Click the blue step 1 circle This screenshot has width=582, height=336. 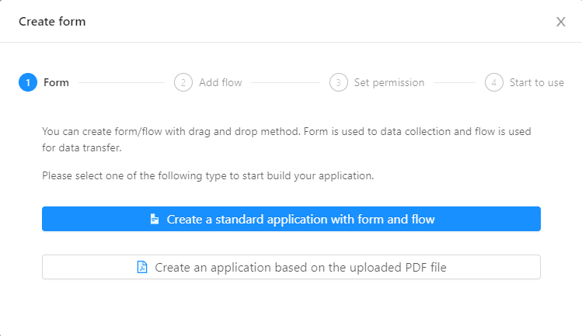(28, 82)
